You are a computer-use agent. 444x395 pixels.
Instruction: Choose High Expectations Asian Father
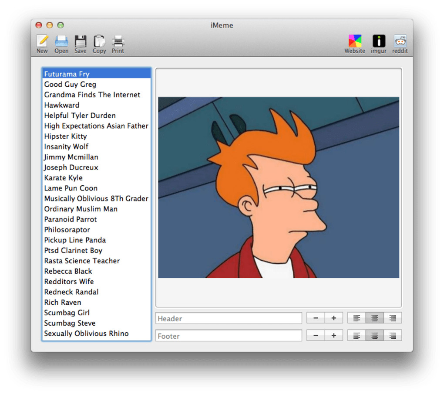tap(97, 126)
